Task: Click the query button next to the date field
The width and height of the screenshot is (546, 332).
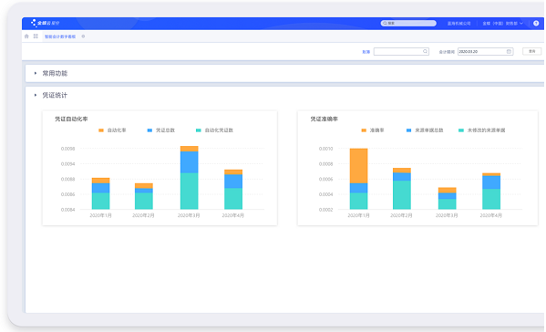Action: coord(531,52)
